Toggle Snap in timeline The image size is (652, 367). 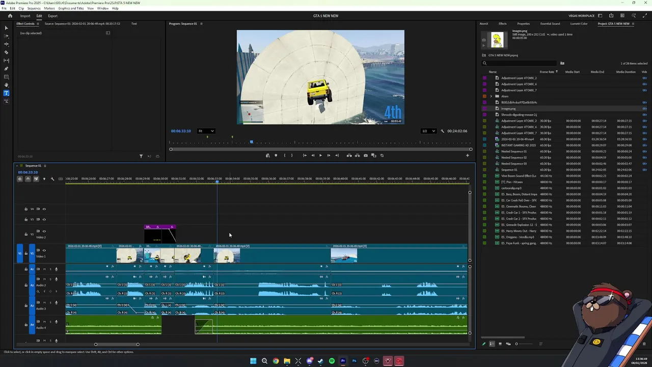pos(28,179)
